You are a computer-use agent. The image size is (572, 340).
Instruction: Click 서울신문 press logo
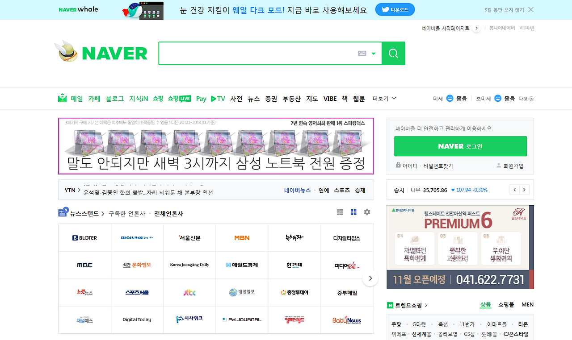189,238
